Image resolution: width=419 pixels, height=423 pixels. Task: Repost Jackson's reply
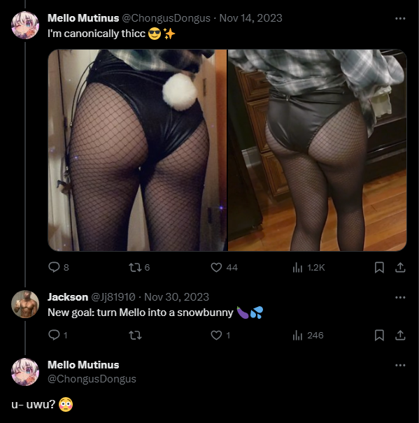tap(135, 336)
